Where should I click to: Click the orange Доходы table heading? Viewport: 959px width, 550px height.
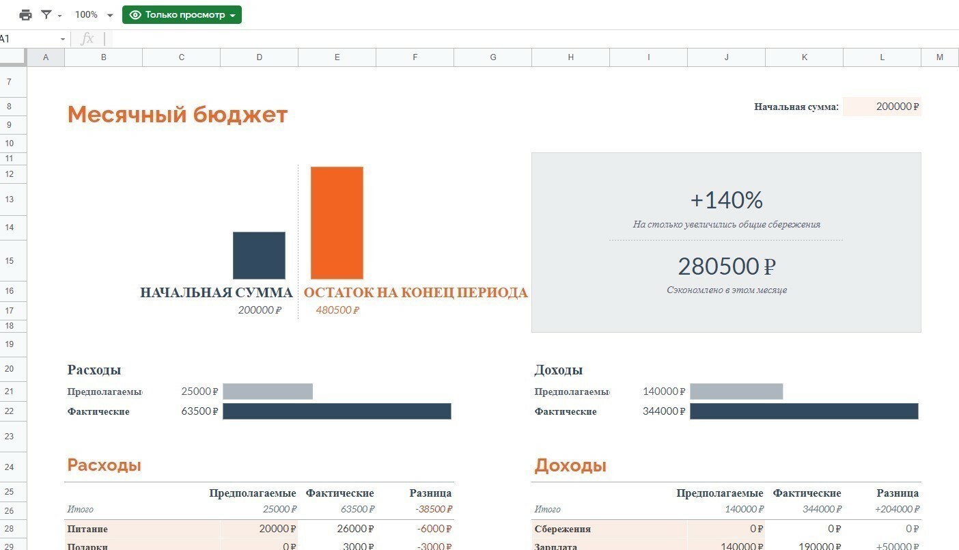pos(570,465)
